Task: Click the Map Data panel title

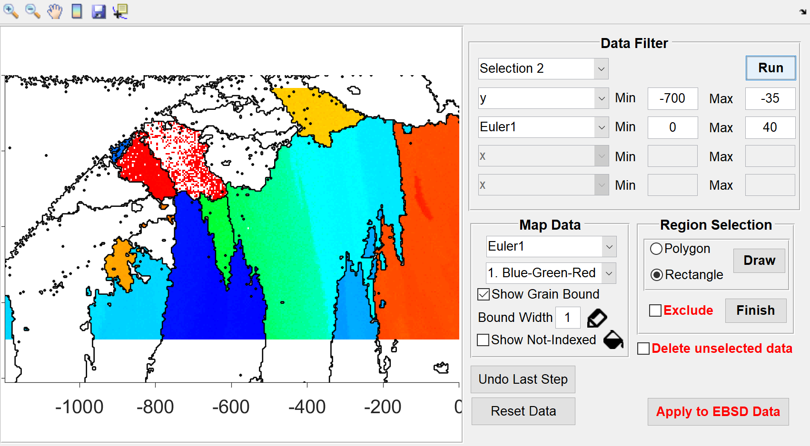Action: (550, 225)
